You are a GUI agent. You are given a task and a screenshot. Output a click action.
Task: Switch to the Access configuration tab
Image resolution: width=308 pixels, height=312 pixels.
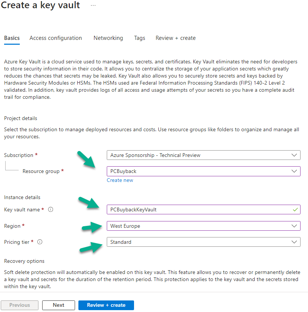coord(56,38)
